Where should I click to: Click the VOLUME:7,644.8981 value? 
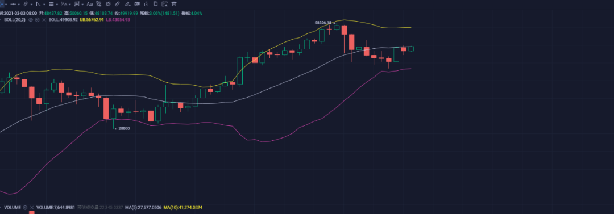(55, 207)
